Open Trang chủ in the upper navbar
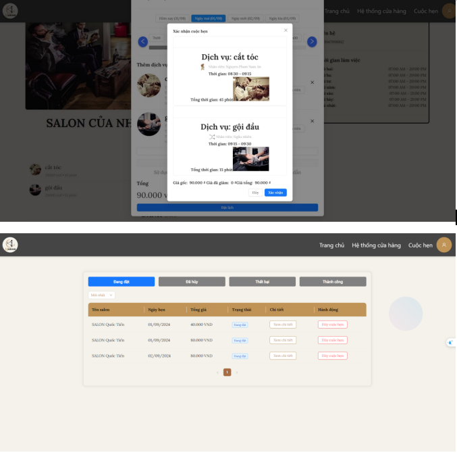457x453 pixels. 337,11
